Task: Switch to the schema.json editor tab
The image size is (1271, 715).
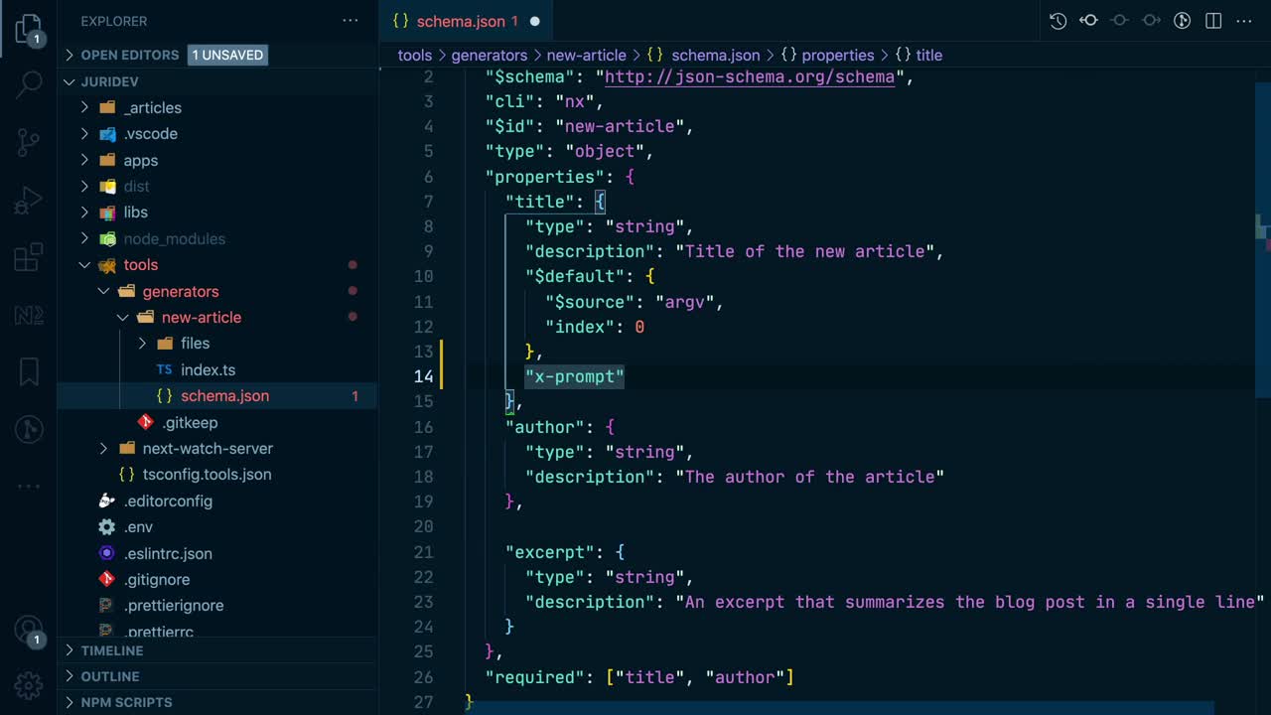Action: 461,21
